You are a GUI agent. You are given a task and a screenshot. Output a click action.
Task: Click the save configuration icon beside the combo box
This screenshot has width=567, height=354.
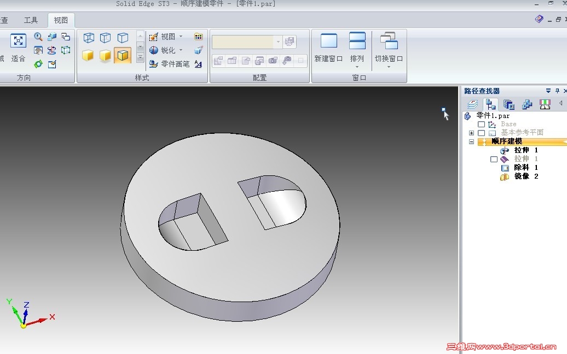(x=290, y=42)
